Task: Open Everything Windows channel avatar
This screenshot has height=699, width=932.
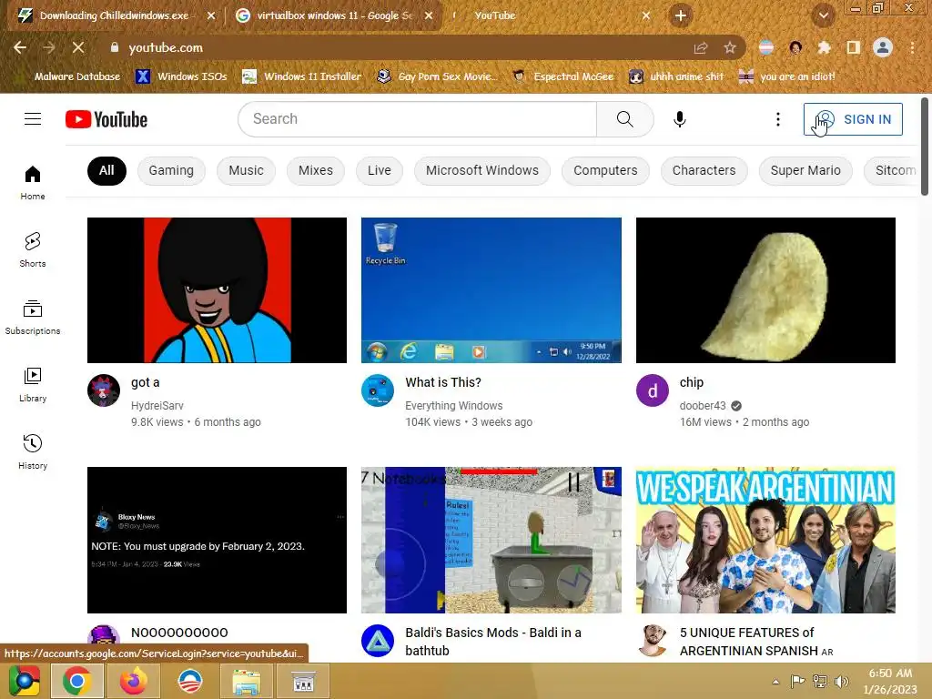Action: point(378,390)
